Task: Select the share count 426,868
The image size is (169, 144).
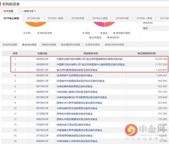Action: tap(163, 97)
